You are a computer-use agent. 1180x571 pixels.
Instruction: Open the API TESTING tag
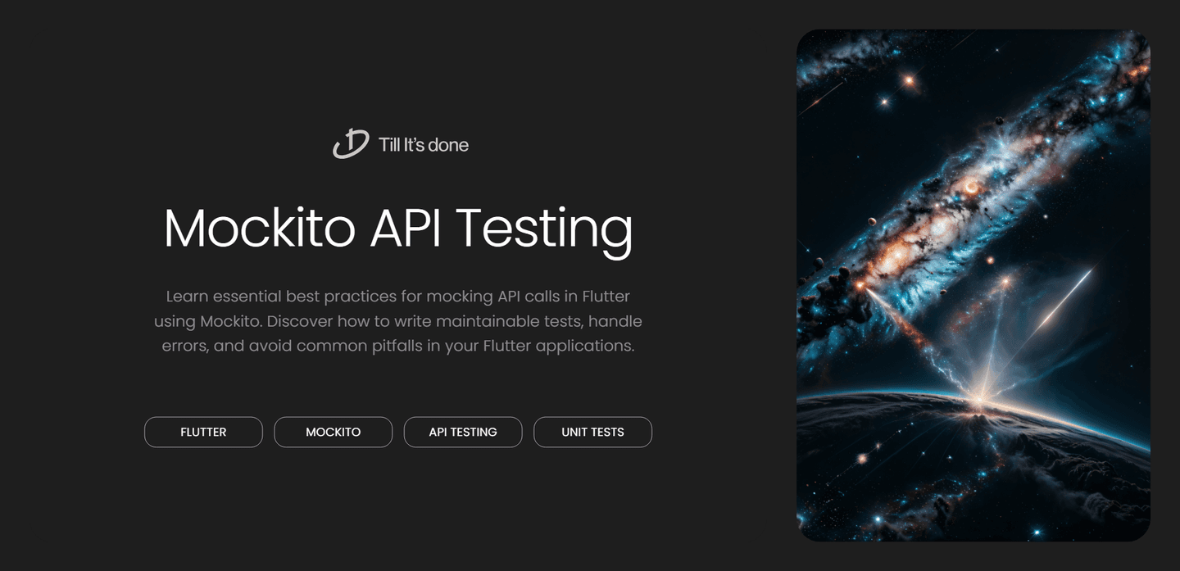tap(463, 432)
